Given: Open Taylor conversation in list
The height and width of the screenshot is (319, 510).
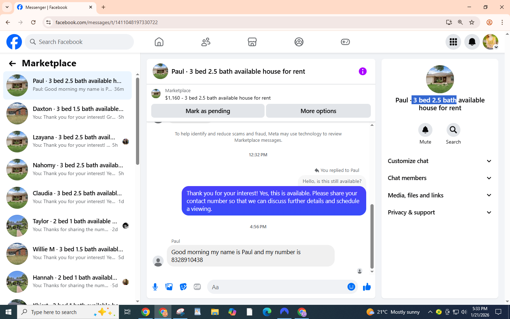Looking at the screenshot, I should tap(67, 225).
